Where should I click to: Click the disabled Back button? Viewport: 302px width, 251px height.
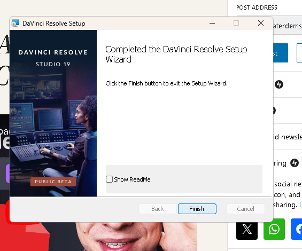pyautogui.click(x=157, y=209)
